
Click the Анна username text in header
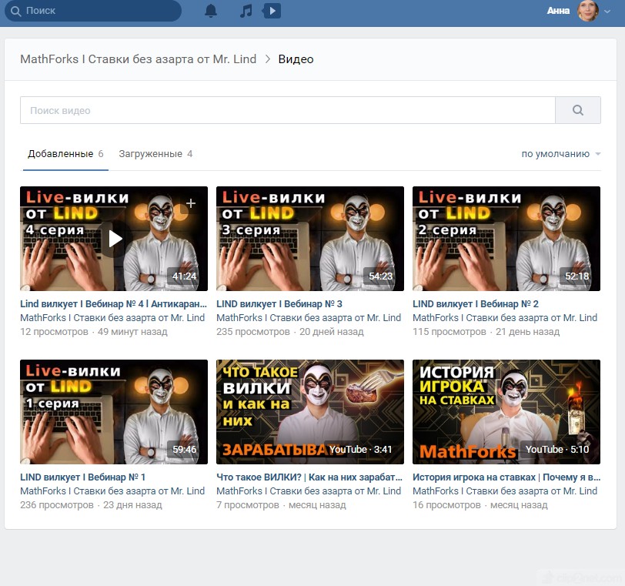pyautogui.click(x=558, y=11)
